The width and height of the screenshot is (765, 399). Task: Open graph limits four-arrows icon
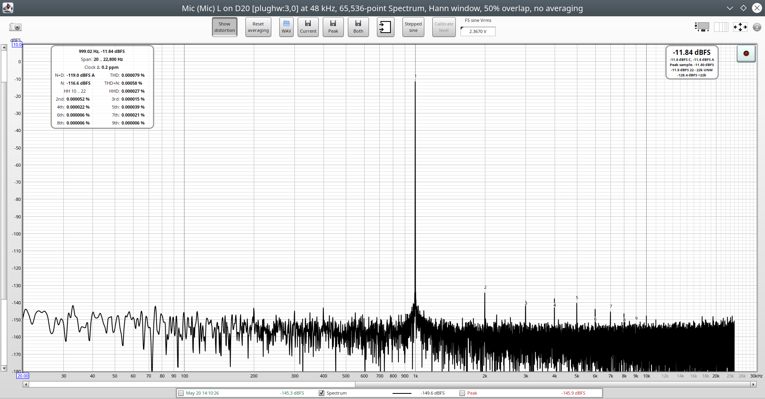[x=740, y=27]
